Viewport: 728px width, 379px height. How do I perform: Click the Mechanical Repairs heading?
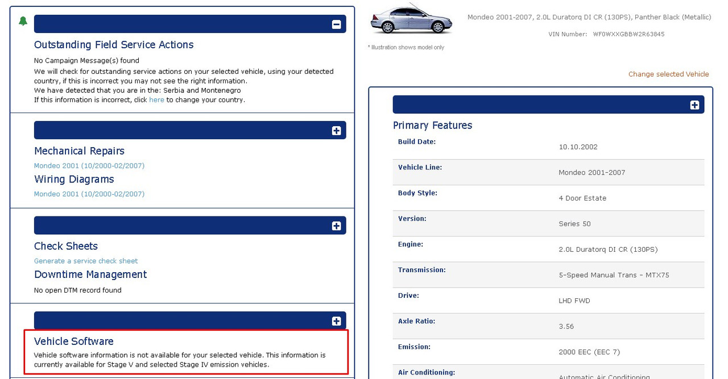point(79,151)
